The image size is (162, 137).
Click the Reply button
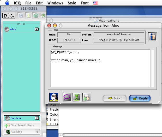pos(140,98)
